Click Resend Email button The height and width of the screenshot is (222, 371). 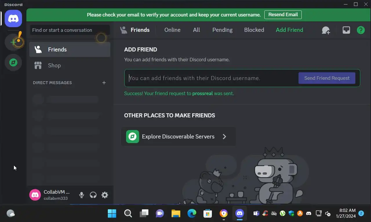(283, 15)
